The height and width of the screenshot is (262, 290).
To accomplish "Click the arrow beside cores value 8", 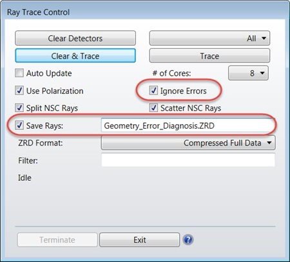I will [262, 73].
